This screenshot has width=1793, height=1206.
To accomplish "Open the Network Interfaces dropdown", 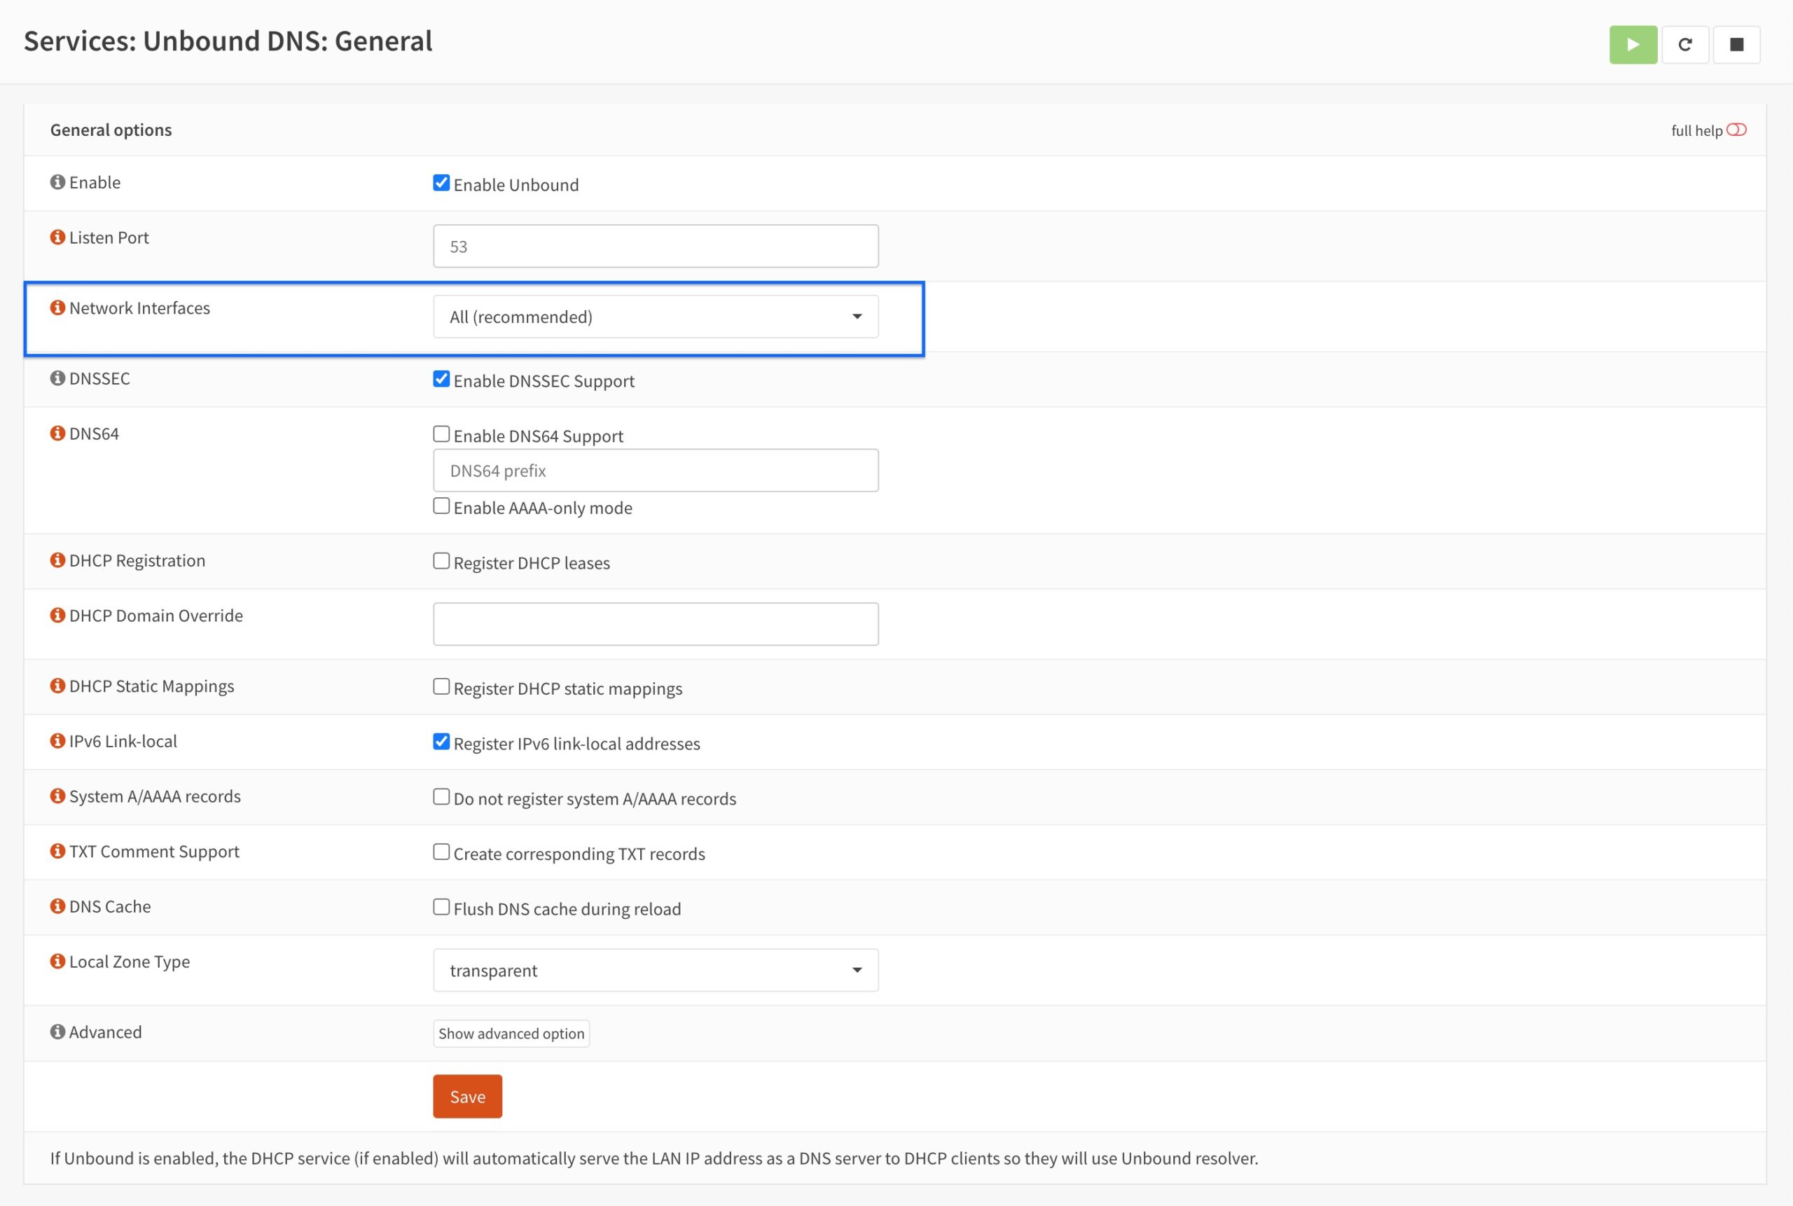I will point(656,317).
